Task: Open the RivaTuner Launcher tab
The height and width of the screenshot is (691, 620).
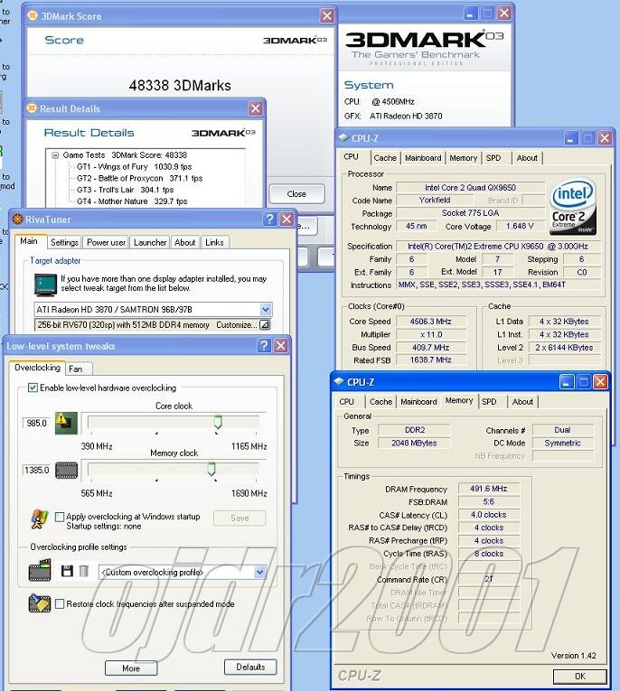Action: pyautogui.click(x=150, y=242)
